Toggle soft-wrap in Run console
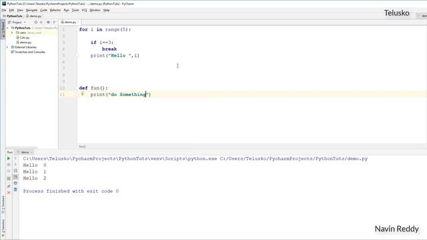 click(x=15, y=171)
